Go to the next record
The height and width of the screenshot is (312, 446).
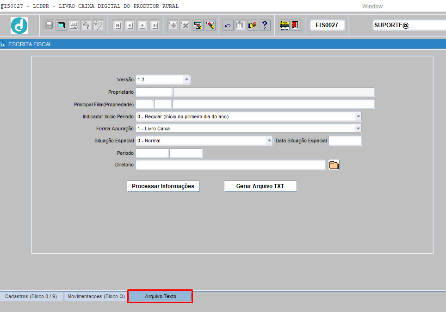click(x=142, y=25)
